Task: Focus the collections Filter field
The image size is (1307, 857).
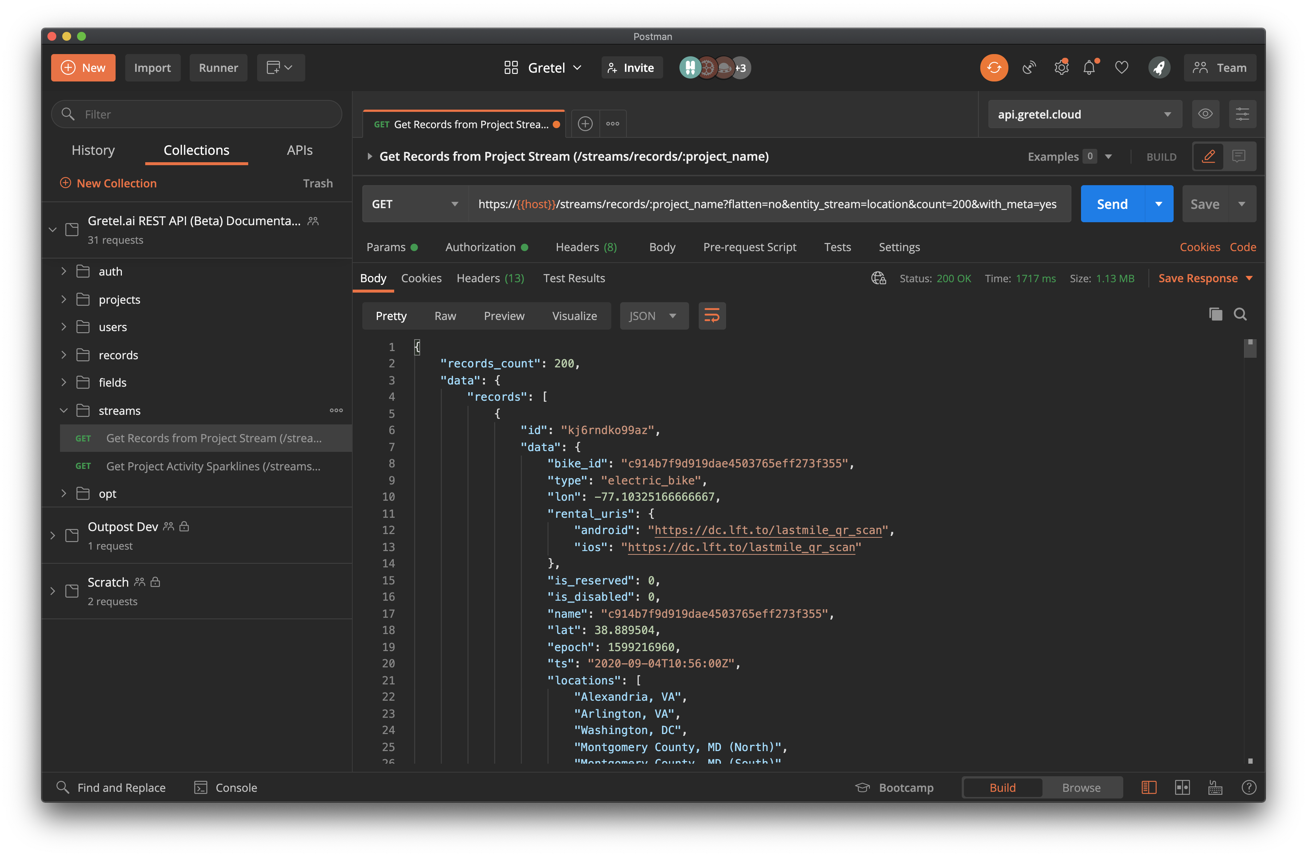Action: tap(197, 114)
